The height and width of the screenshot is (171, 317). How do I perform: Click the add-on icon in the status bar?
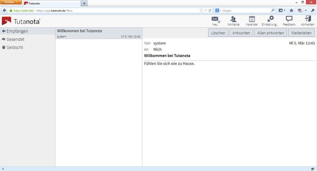click(x=313, y=169)
